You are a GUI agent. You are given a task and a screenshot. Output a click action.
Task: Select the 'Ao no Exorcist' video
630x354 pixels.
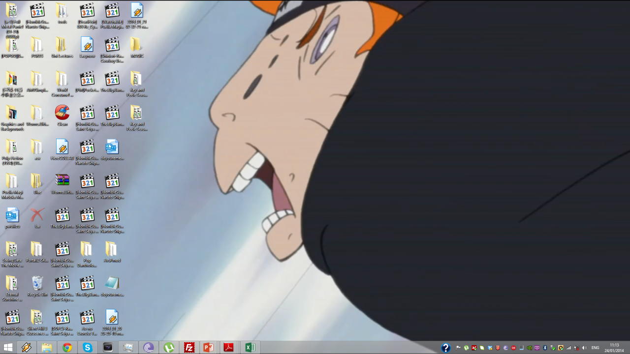pos(87,323)
